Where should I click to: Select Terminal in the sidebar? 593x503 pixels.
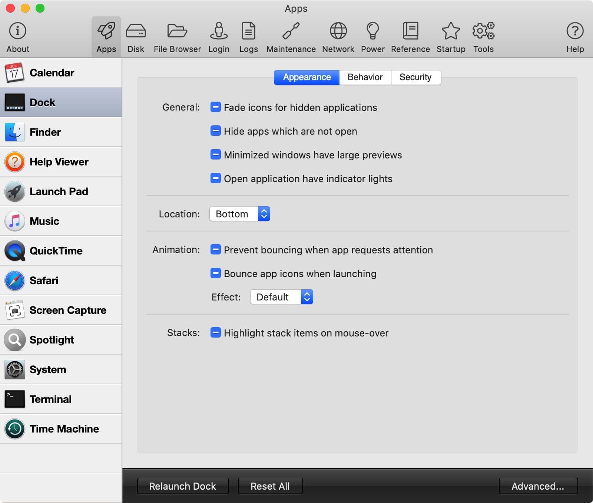(x=61, y=399)
